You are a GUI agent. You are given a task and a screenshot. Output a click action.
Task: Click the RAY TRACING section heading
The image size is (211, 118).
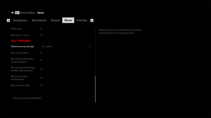20,41
